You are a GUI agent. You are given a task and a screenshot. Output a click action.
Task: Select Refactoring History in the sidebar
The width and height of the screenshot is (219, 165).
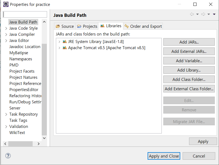[25, 96]
